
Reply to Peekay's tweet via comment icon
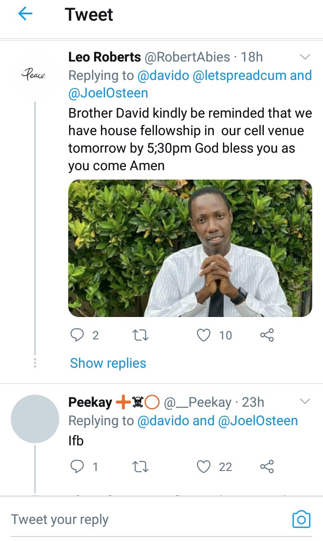[78, 467]
